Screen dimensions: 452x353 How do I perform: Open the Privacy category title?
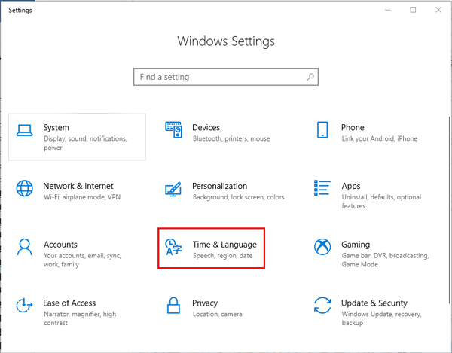(205, 303)
